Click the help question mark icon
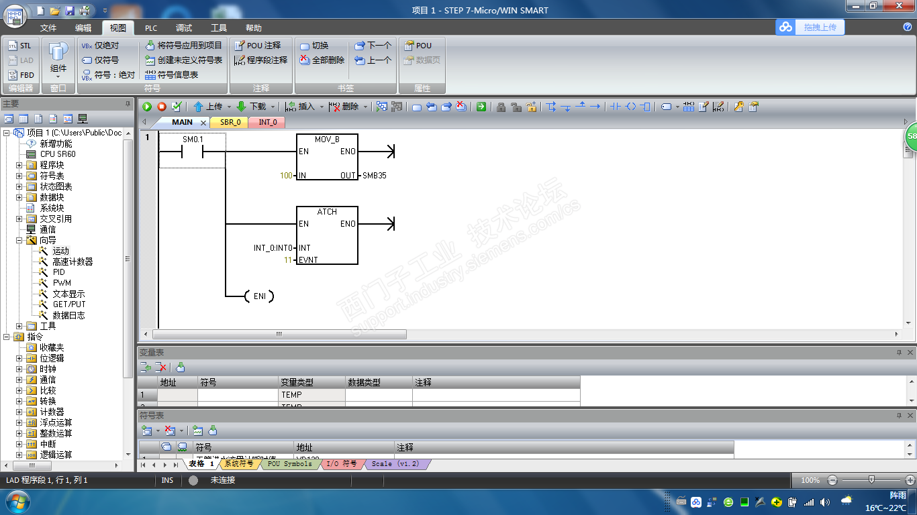The image size is (917, 515). click(908, 27)
